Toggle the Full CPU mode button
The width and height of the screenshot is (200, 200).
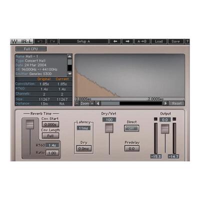click(31, 49)
